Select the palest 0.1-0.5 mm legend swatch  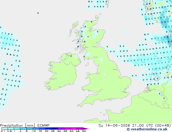pos(5,128)
